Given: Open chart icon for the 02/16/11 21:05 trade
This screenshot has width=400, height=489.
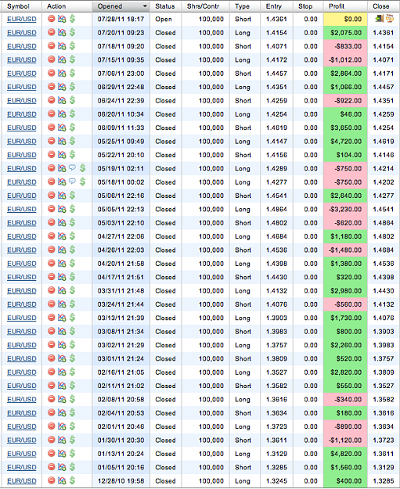Looking at the screenshot, I should pyautogui.click(x=62, y=372).
